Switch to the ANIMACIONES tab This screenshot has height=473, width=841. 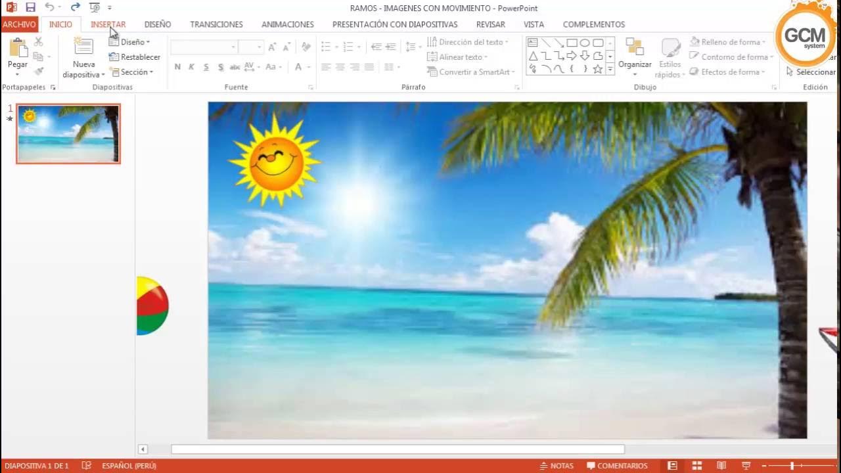(288, 24)
